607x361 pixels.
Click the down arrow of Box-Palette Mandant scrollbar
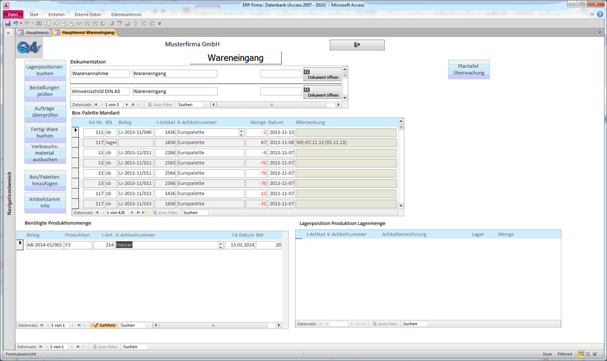[401, 206]
